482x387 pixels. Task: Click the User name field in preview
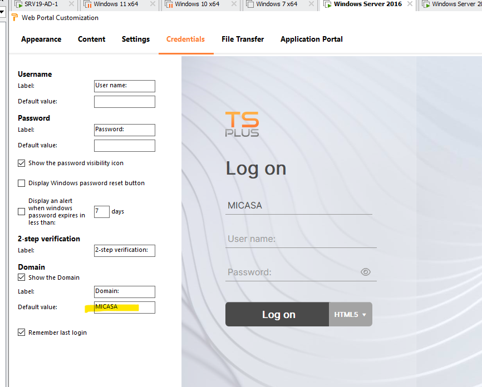click(301, 239)
